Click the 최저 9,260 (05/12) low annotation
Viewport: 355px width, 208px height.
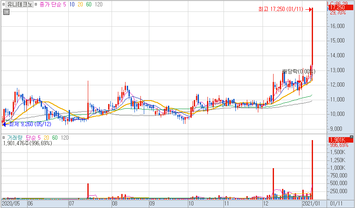[30, 124]
